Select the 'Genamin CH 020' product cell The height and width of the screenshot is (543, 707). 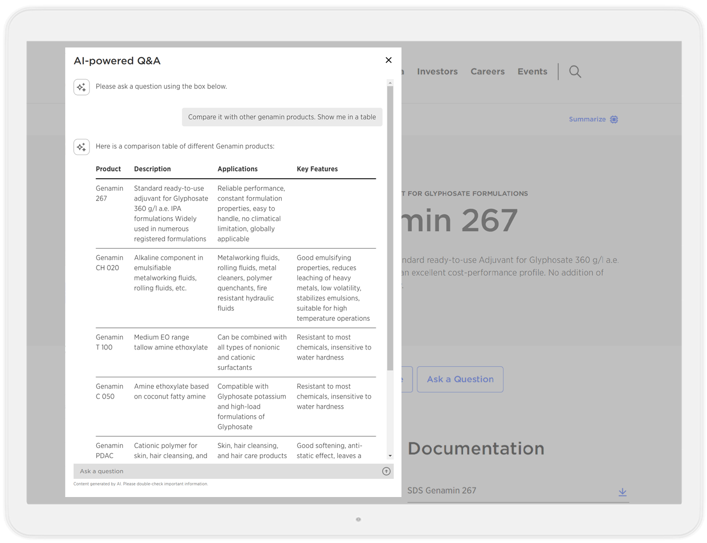(110, 263)
